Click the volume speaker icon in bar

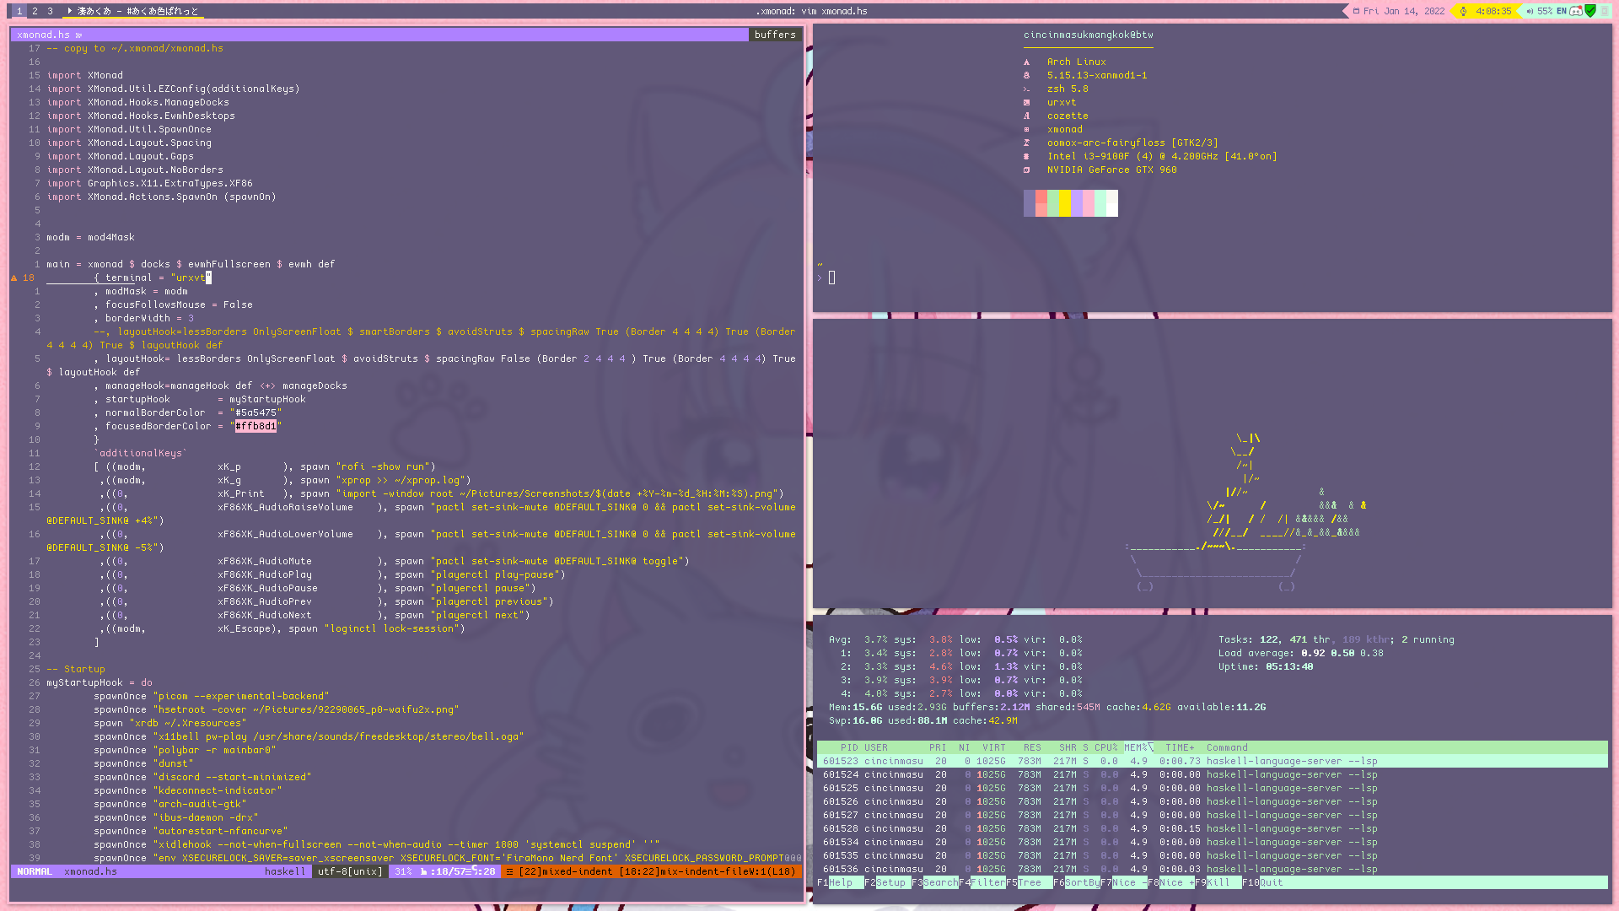pyautogui.click(x=1530, y=11)
